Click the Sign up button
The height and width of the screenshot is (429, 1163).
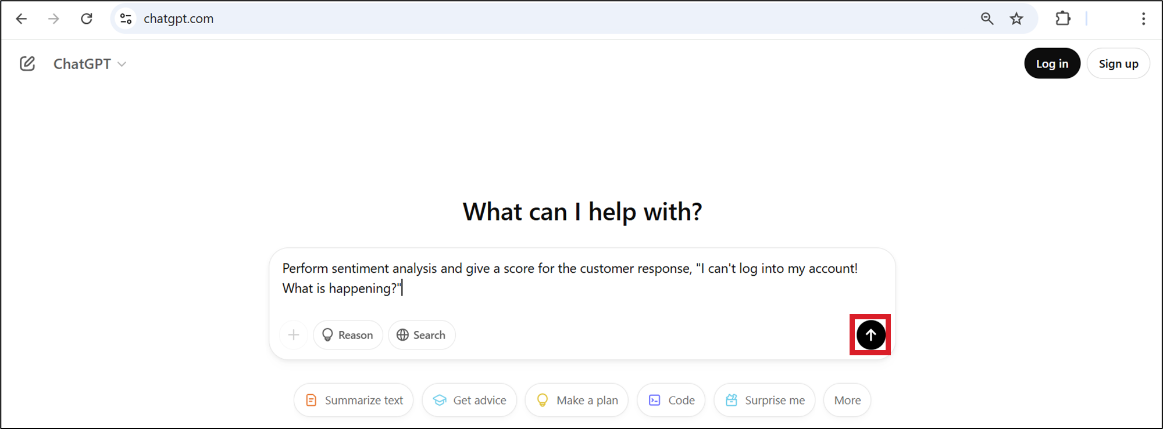1118,64
